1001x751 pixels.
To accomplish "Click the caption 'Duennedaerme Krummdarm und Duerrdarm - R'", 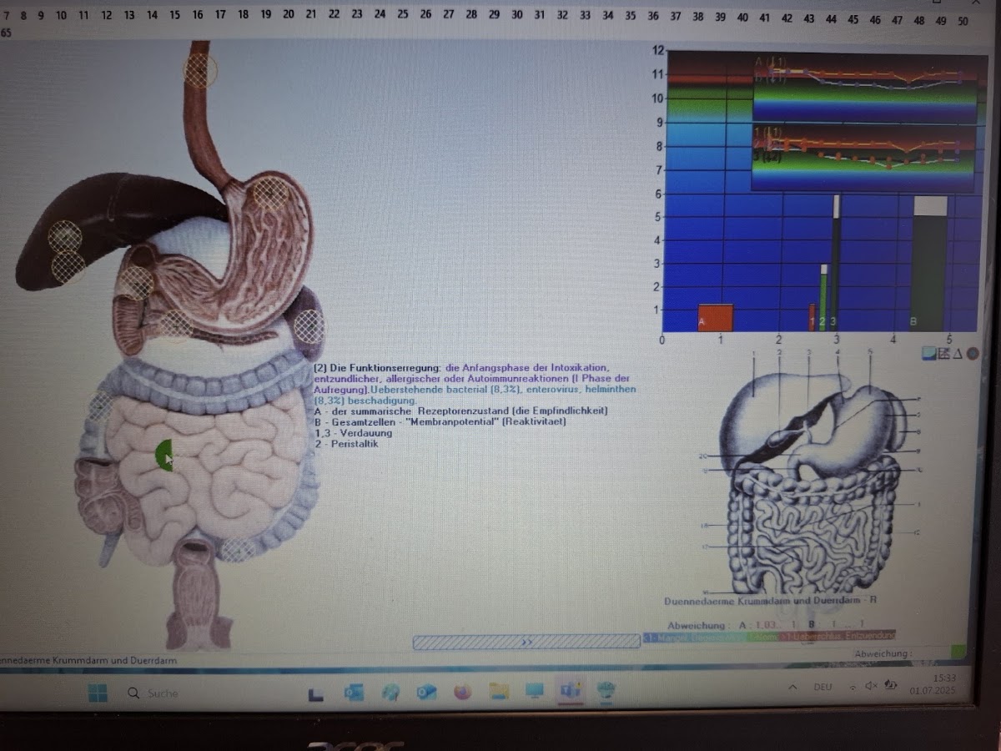I will pos(770,601).
